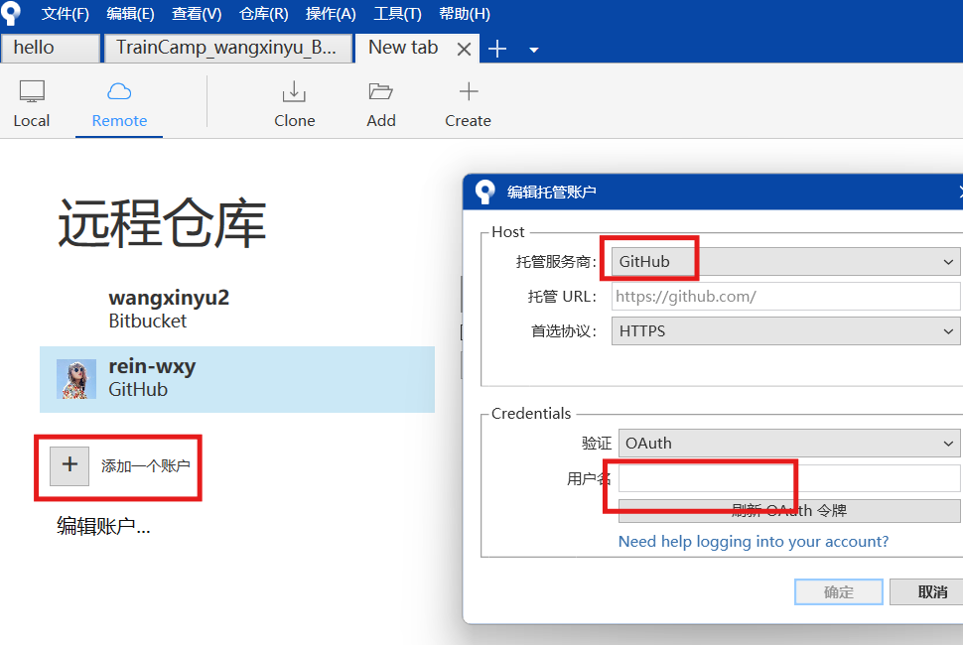Close the New tab
Image resolution: width=963 pixels, height=645 pixels.
coord(465,49)
